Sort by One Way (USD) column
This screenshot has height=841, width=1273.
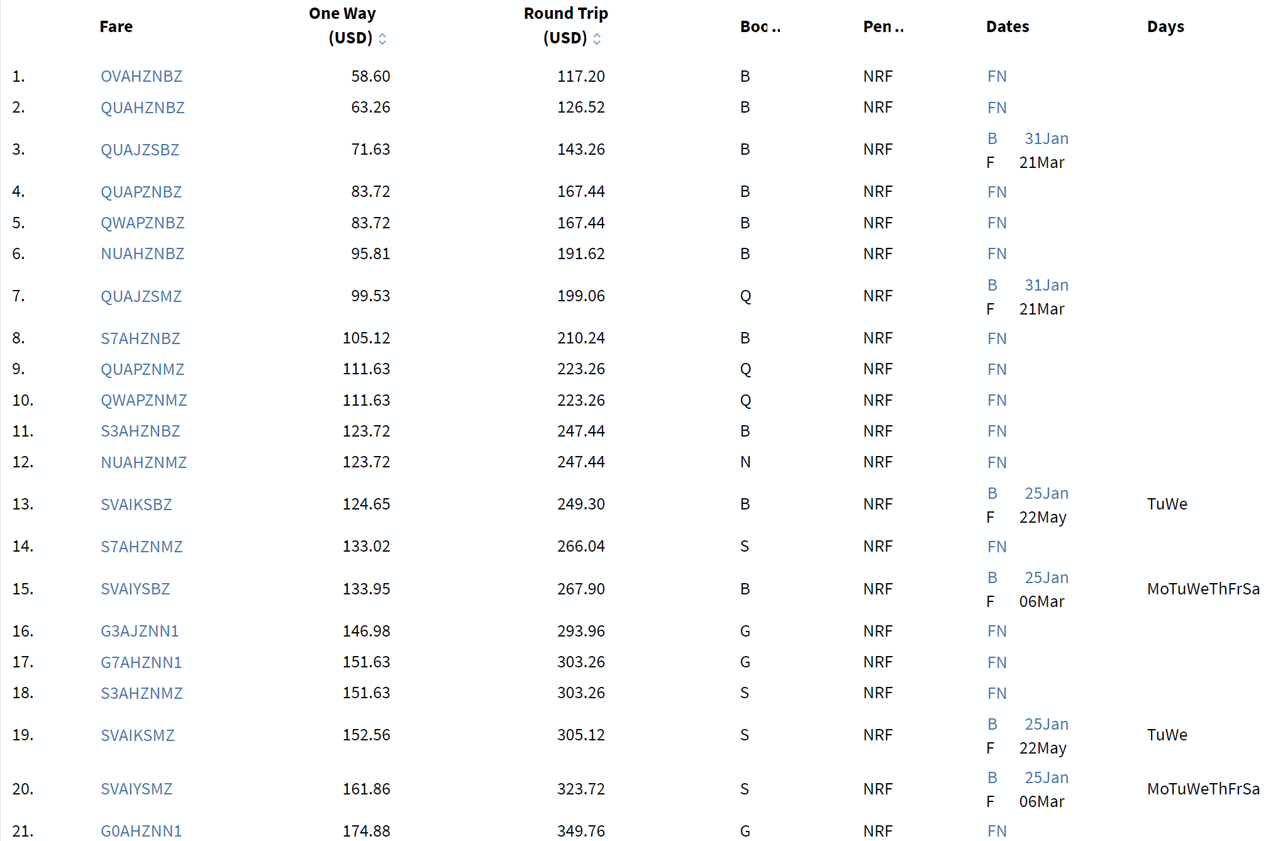(x=382, y=39)
